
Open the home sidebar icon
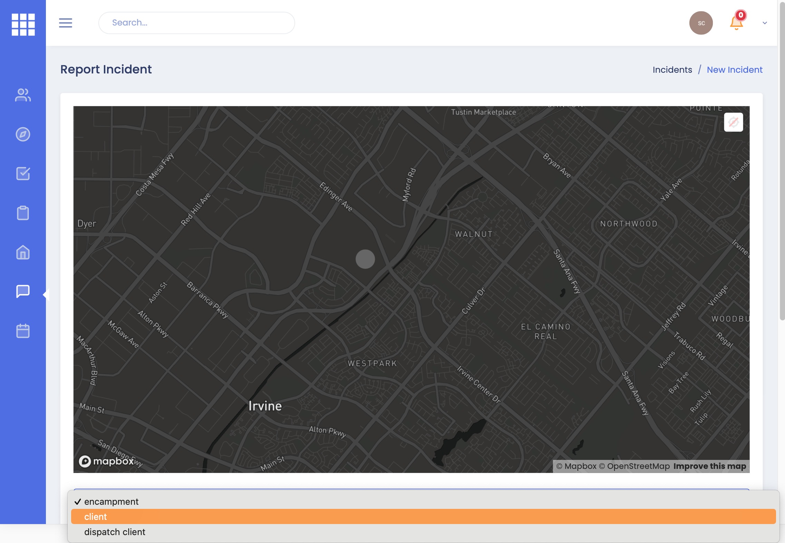click(x=23, y=252)
